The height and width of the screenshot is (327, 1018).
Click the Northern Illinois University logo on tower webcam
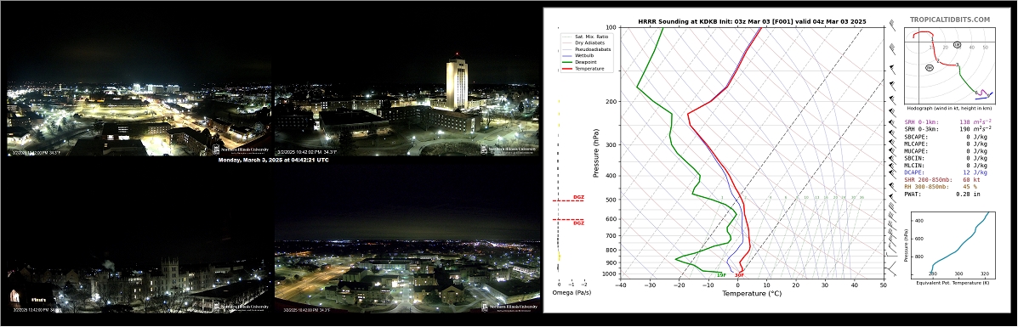[x=509, y=149]
